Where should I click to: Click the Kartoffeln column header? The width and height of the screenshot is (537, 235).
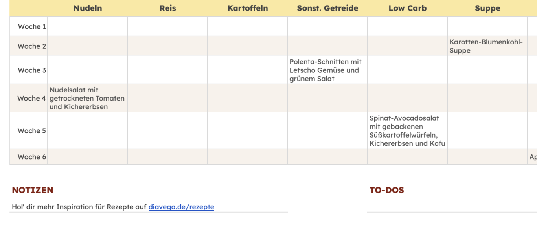click(248, 8)
